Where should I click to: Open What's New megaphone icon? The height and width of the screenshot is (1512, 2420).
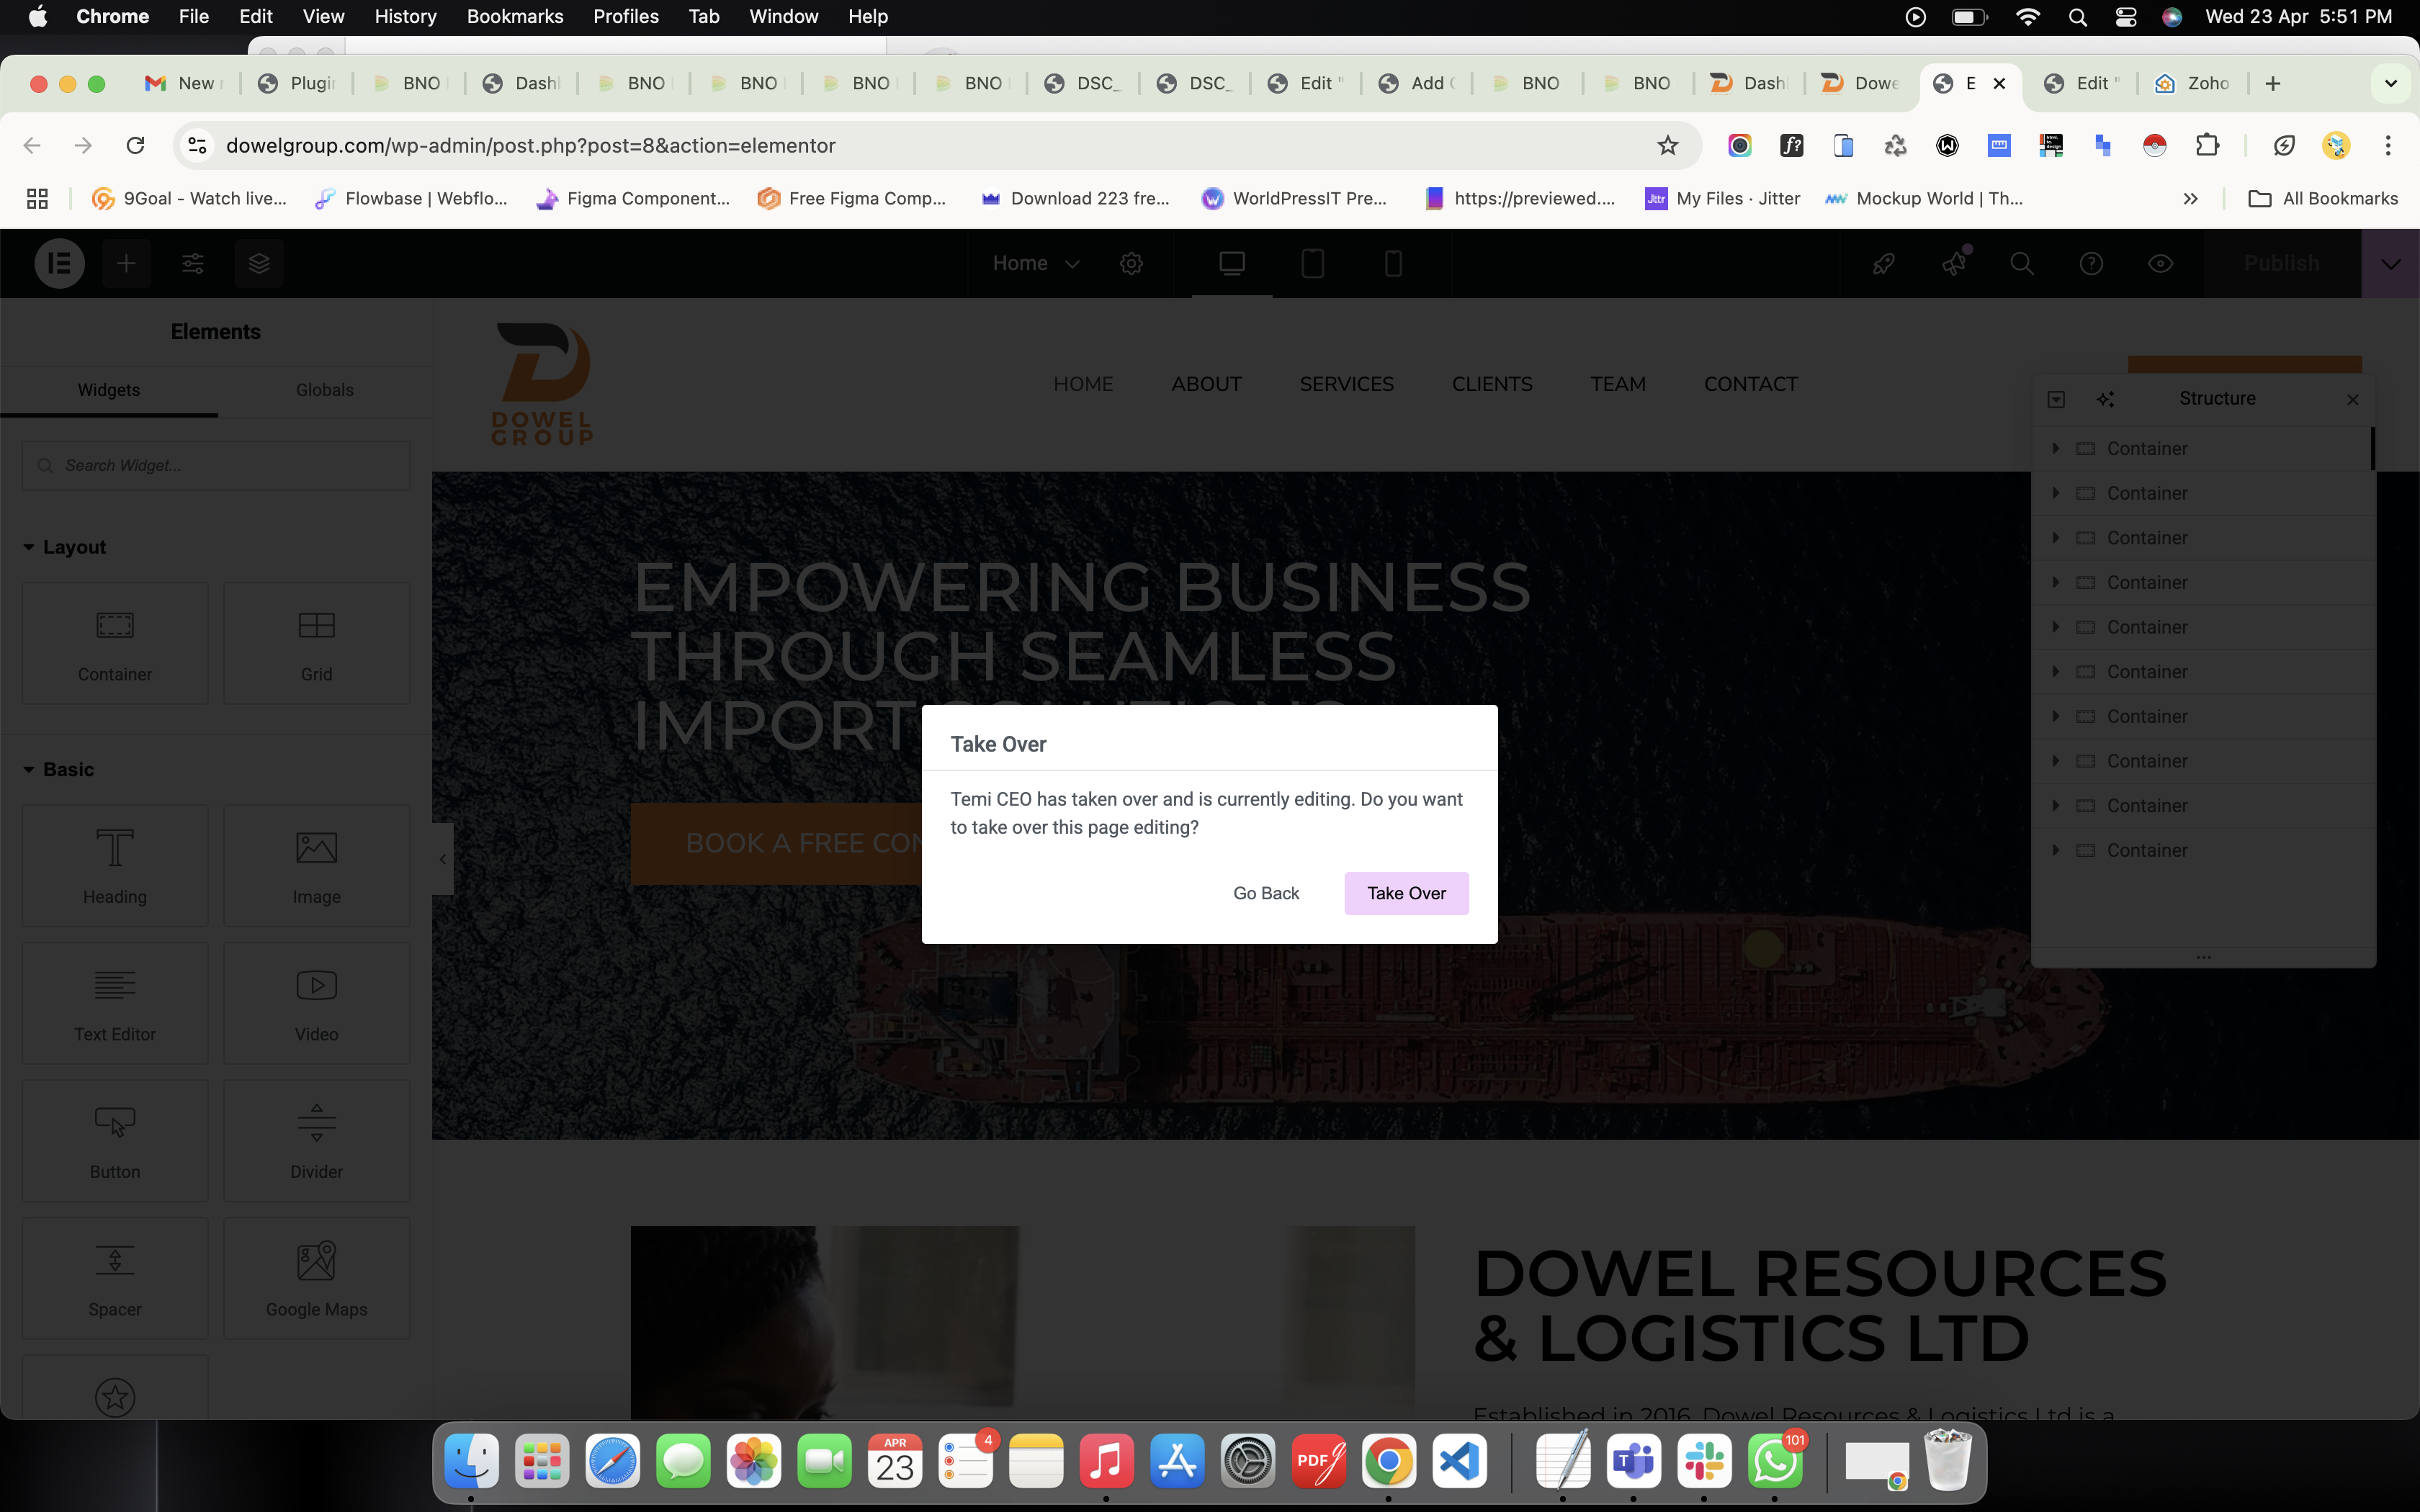coord(1953,263)
